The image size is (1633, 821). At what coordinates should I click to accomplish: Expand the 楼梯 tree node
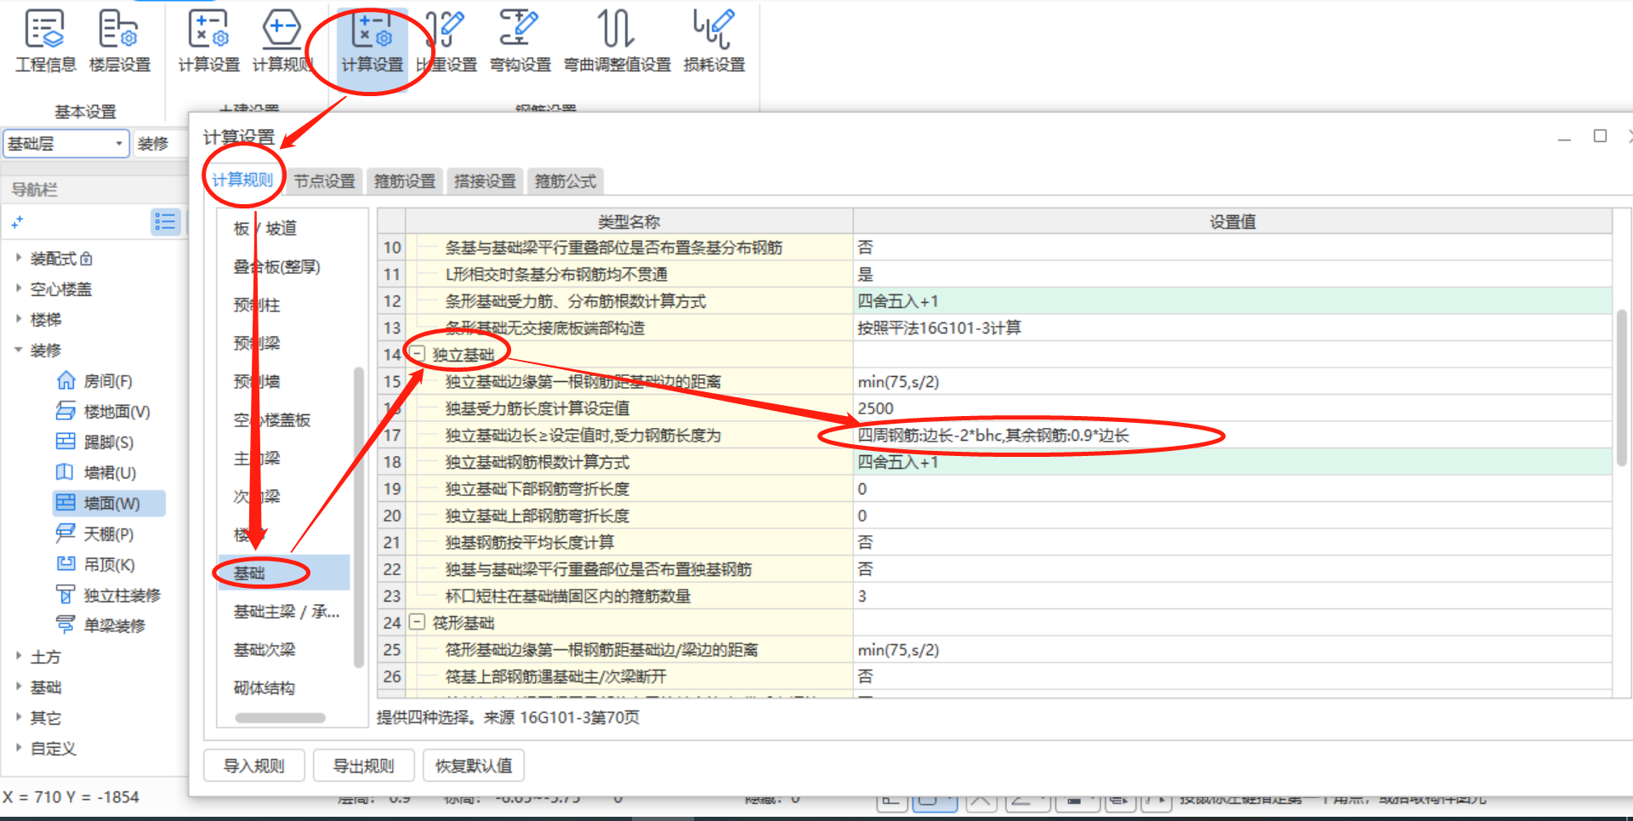click(x=18, y=318)
